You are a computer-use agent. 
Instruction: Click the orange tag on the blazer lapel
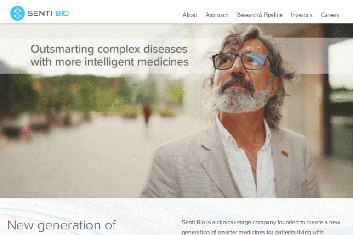pyautogui.click(x=285, y=153)
